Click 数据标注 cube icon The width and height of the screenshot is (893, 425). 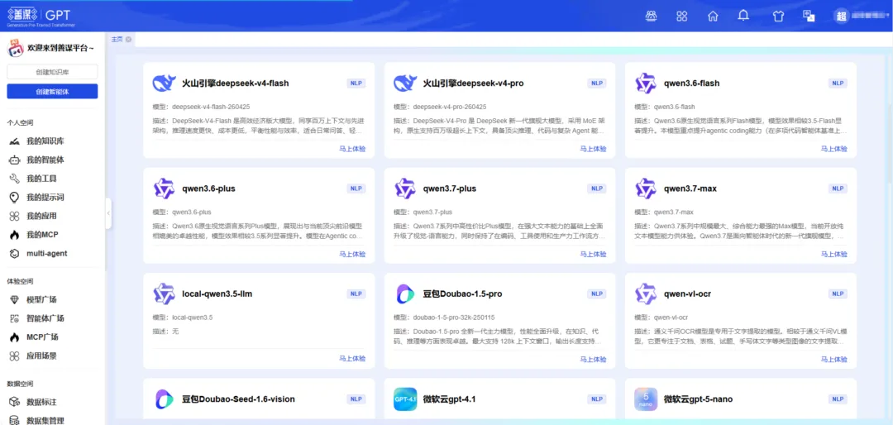click(x=15, y=402)
